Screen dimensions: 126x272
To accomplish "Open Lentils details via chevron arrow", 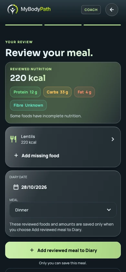I will tap(113, 139).
